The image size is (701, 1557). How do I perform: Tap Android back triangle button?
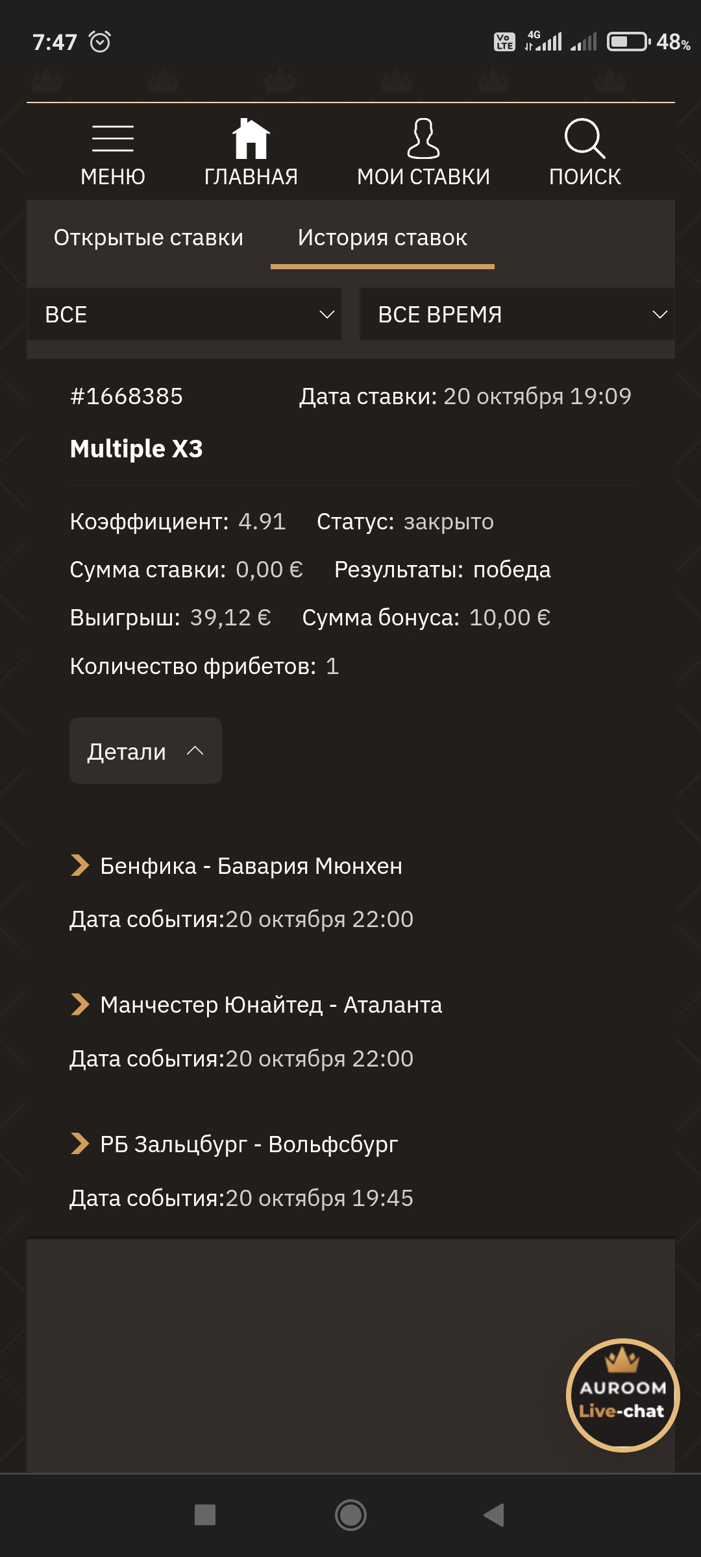495,1515
